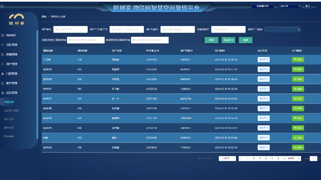Screen dimensions: 321x180
Task: Click the 项目管理 person icon
Action: (x=3, y=45)
